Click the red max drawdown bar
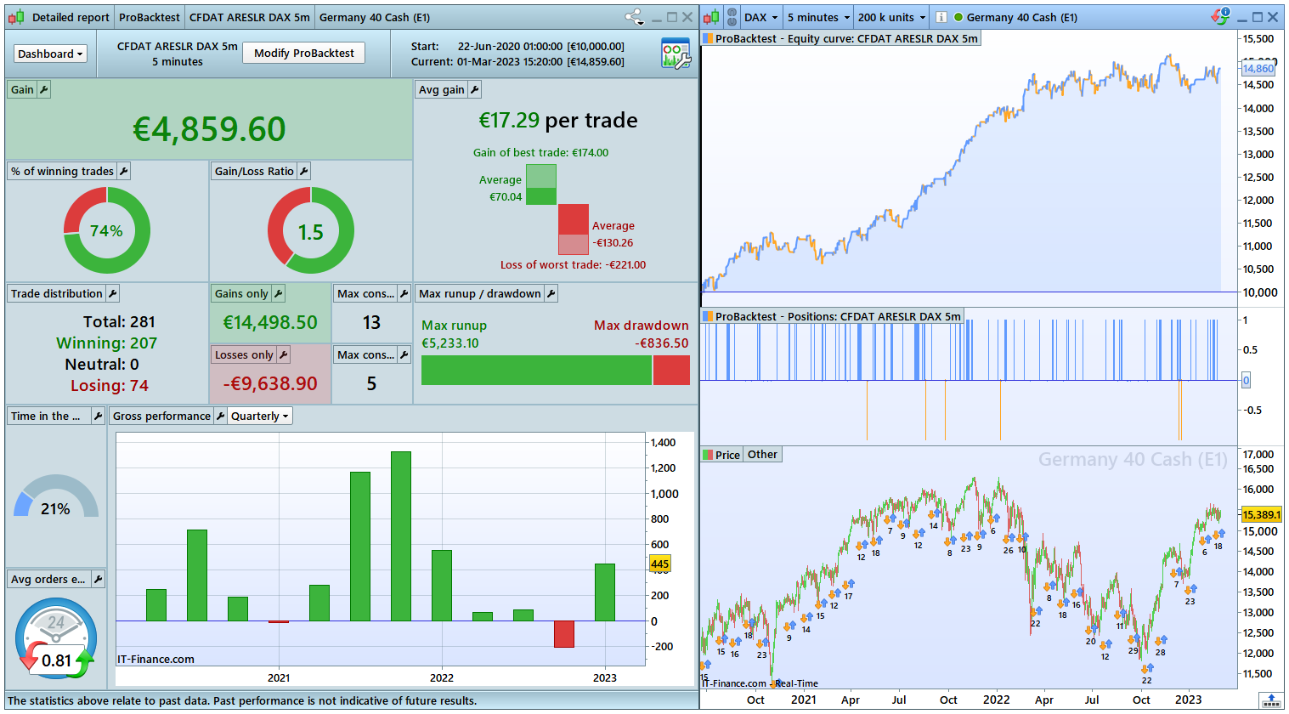Image resolution: width=1289 pixels, height=714 pixels. pyautogui.click(x=671, y=370)
